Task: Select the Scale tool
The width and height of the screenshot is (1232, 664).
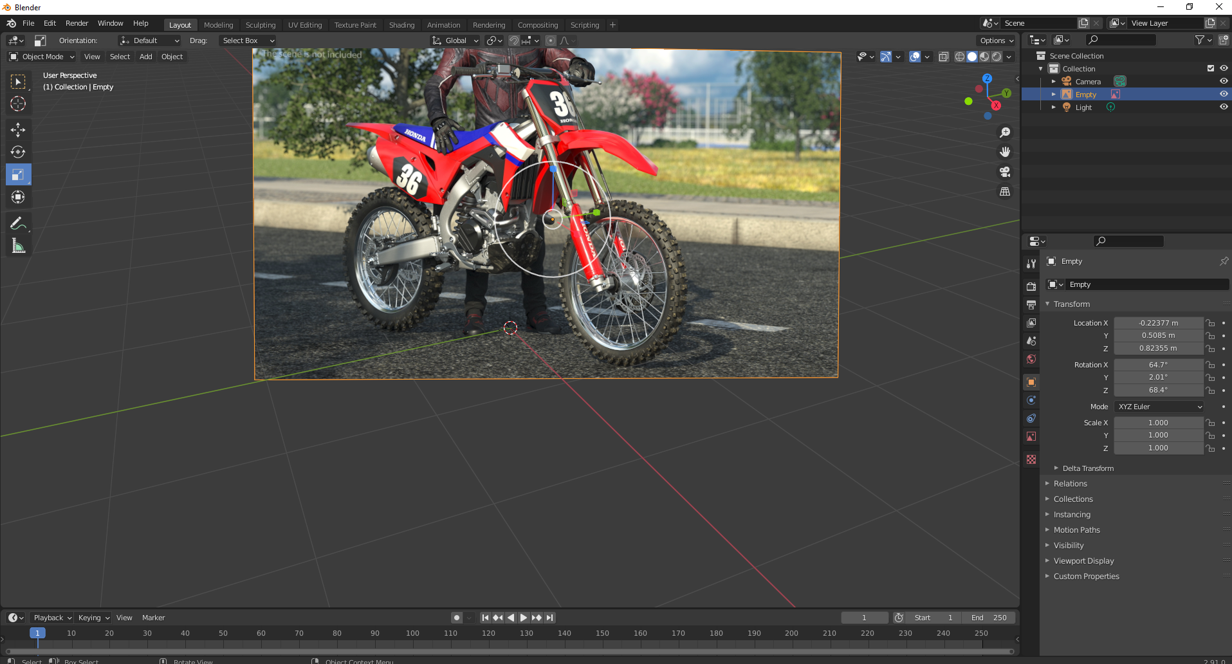Action: [18, 174]
